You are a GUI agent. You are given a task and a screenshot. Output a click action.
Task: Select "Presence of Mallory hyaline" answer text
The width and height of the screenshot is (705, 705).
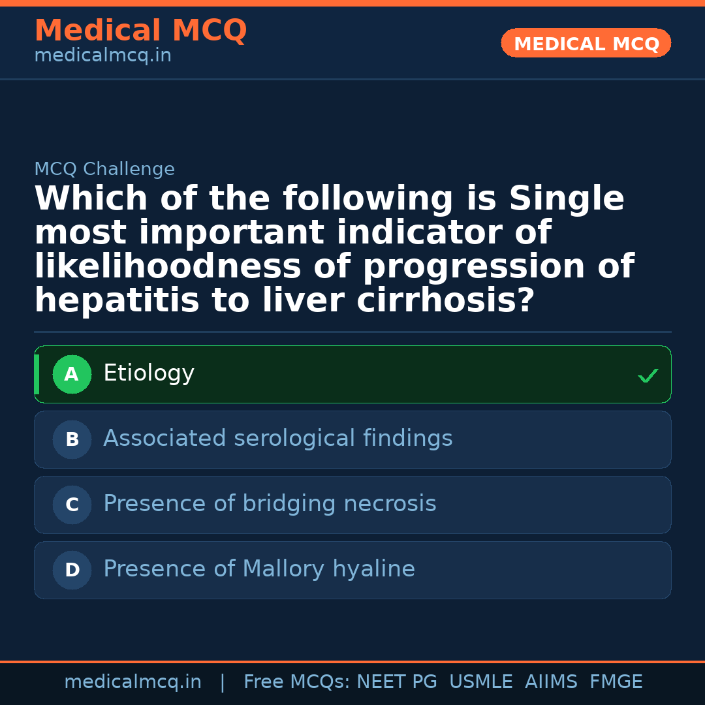coord(259,569)
